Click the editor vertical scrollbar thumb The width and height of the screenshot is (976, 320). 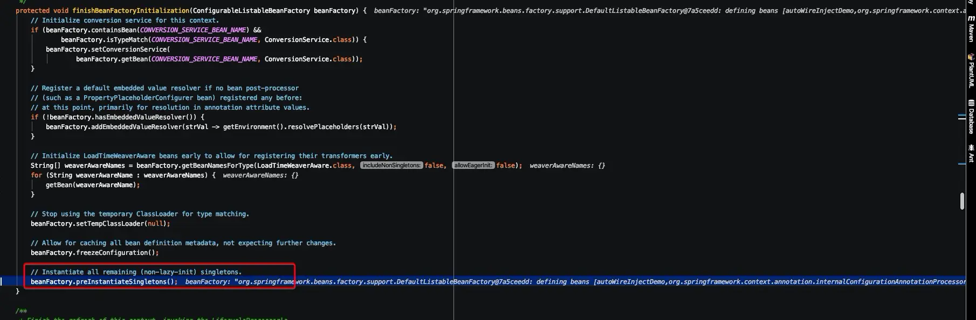coord(962,201)
